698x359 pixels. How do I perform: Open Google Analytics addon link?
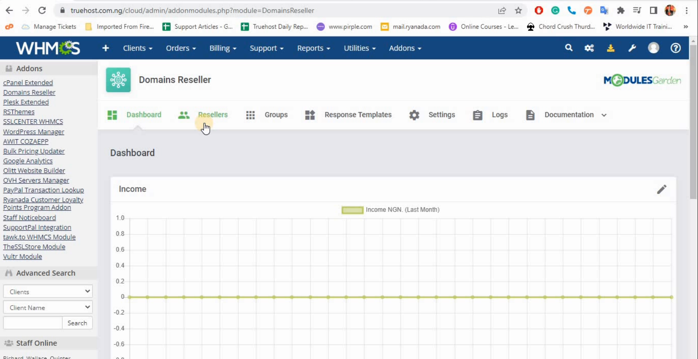pyautogui.click(x=28, y=161)
